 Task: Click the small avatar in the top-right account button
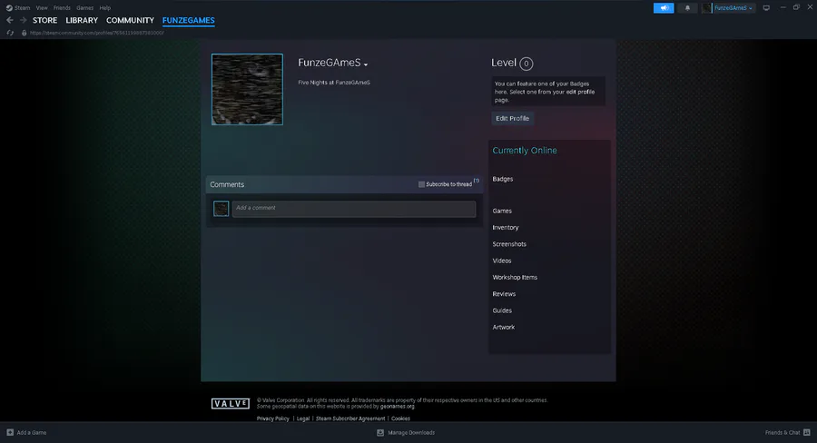pos(707,8)
